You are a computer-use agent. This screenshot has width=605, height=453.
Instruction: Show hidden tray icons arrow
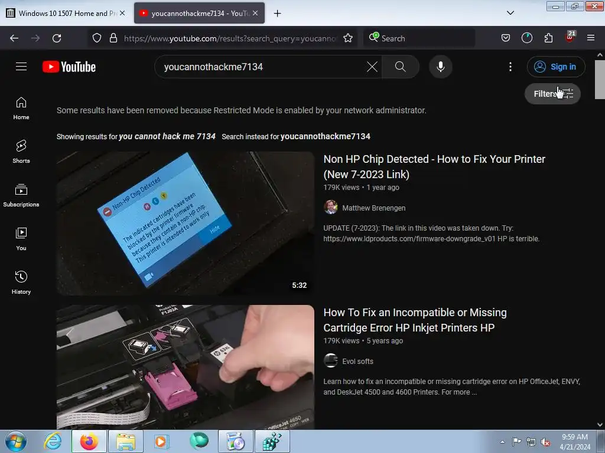pyautogui.click(x=502, y=442)
